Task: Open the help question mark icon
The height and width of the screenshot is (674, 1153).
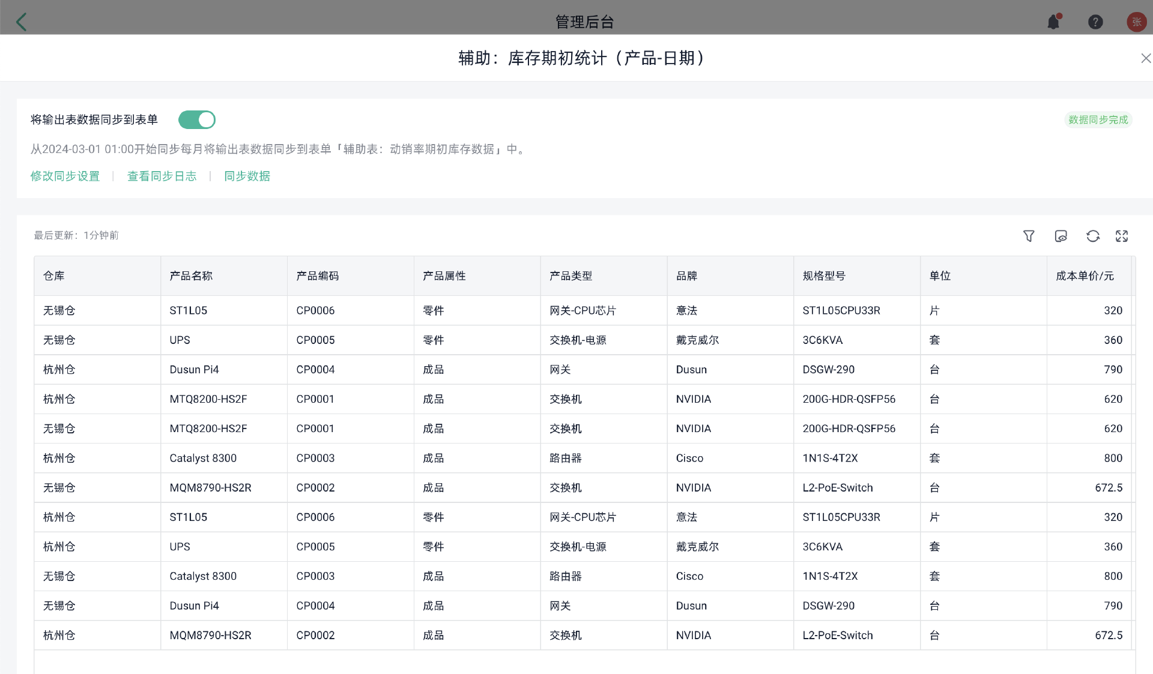Action: (1095, 22)
